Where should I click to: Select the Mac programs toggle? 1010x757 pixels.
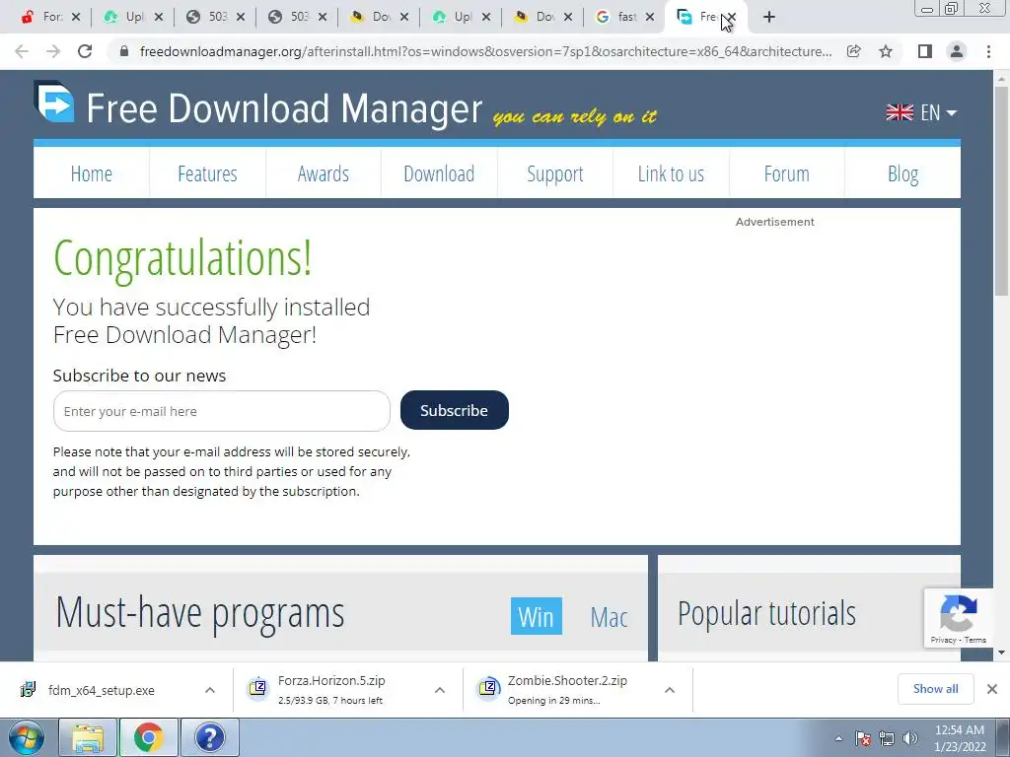[x=609, y=617]
